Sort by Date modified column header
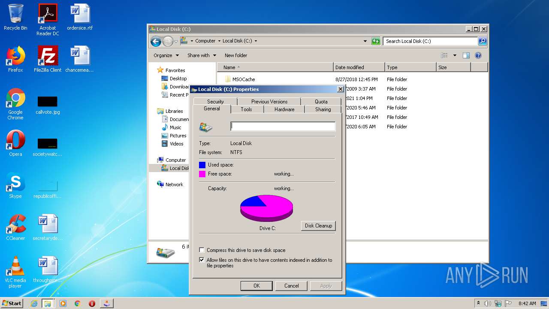This screenshot has height=309, width=549. tap(359, 67)
